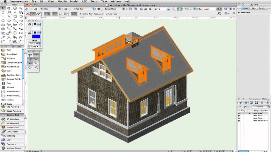Open the Apple menu
271x152 pixels.
click(5, 2)
